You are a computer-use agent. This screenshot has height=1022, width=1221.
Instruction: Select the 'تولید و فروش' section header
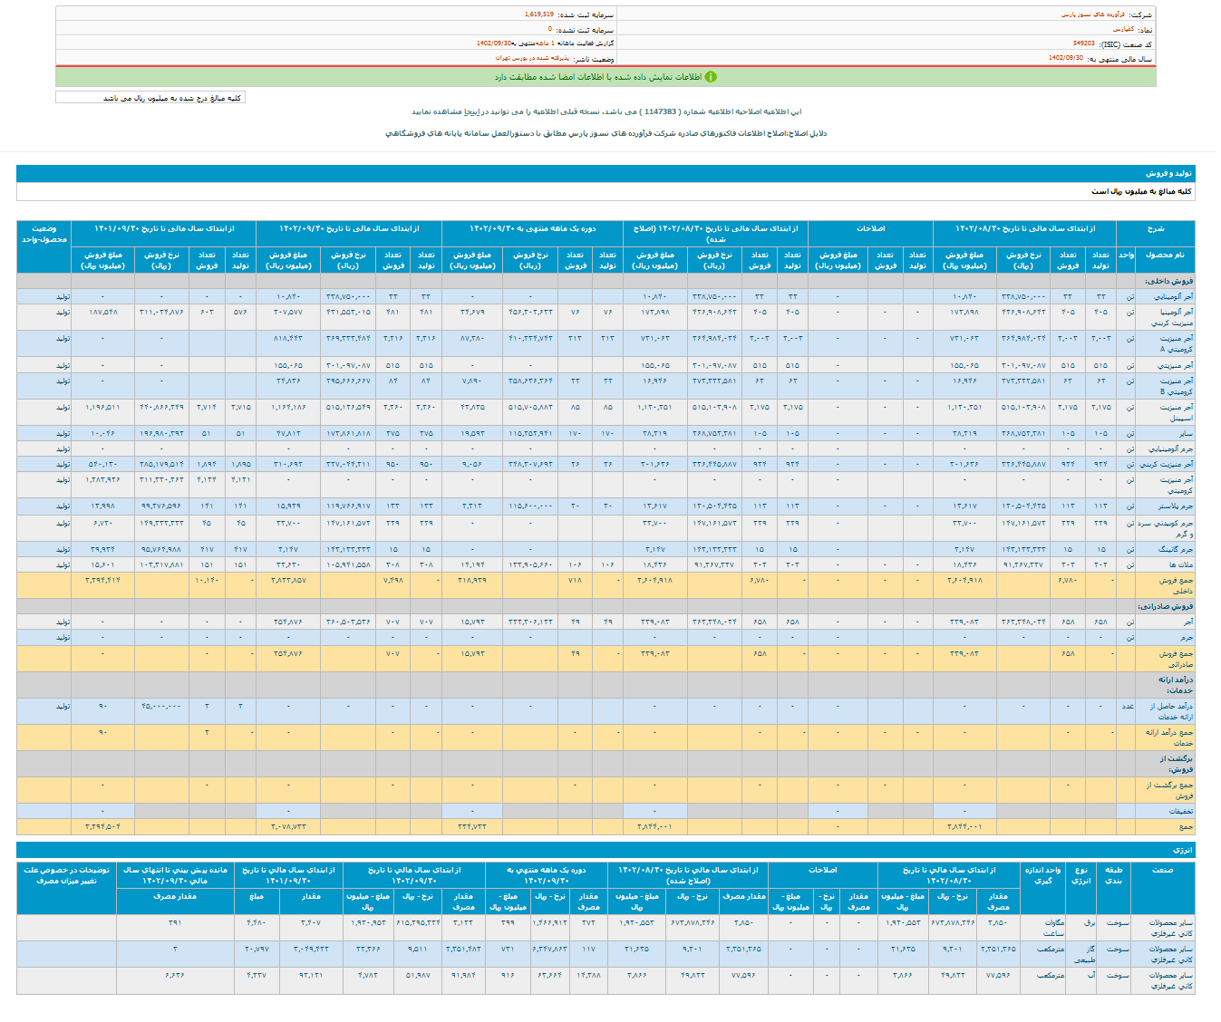(1168, 173)
